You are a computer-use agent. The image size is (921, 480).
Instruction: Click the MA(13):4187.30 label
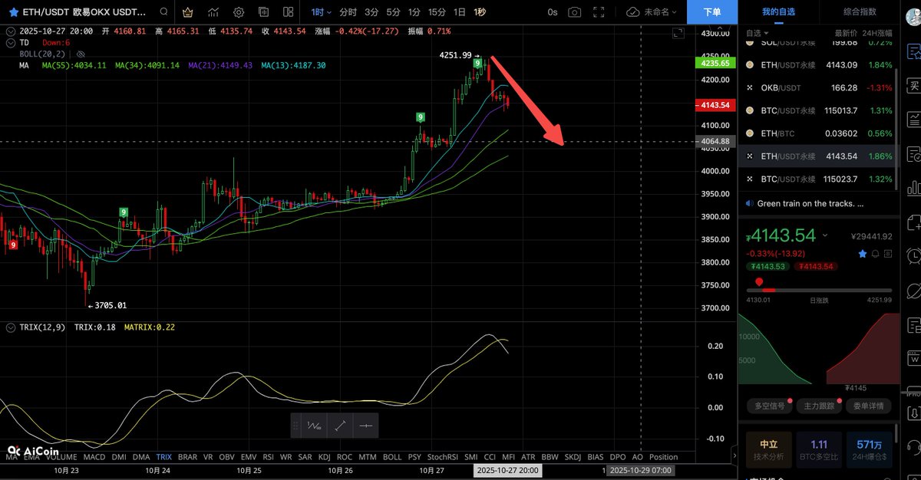click(293, 66)
